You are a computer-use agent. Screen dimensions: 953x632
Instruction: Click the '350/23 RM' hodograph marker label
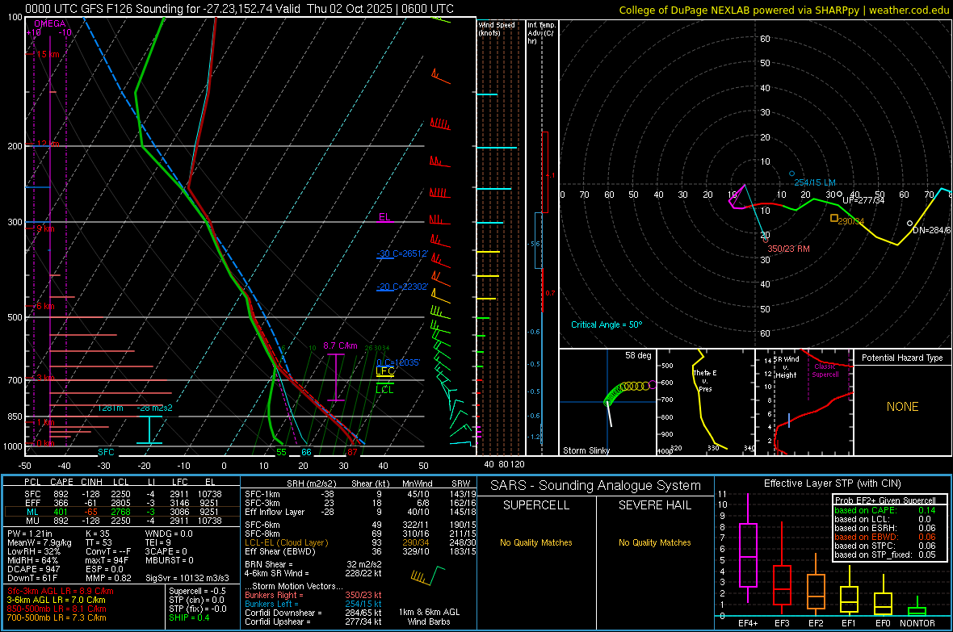(x=789, y=249)
